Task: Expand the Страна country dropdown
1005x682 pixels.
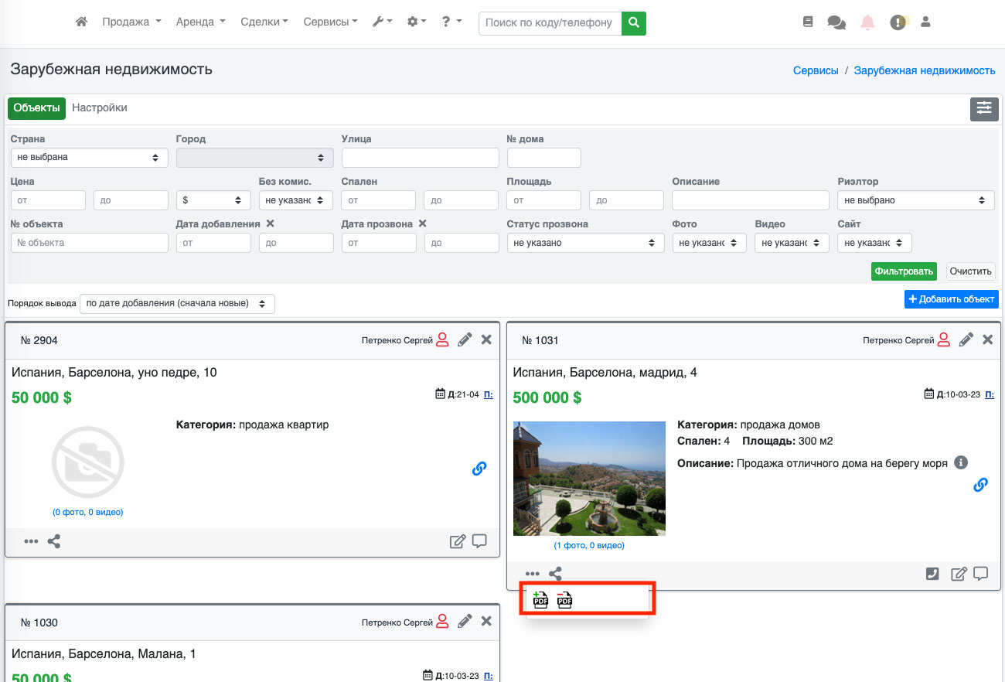Action: (x=89, y=157)
